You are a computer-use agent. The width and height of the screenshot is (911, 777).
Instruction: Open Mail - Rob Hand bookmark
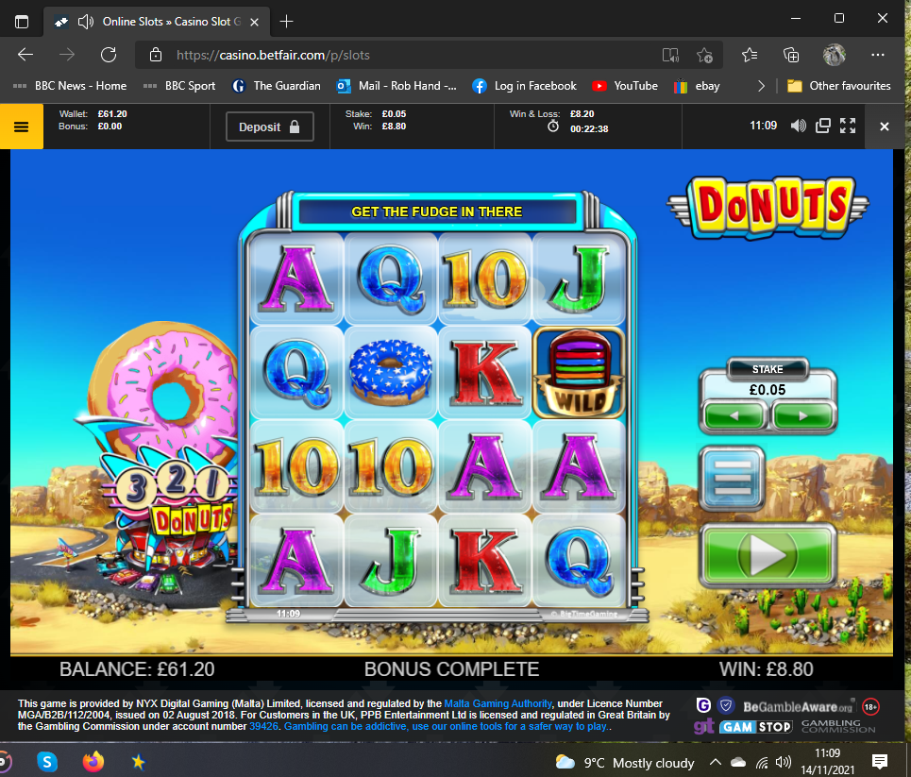tap(396, 86)
